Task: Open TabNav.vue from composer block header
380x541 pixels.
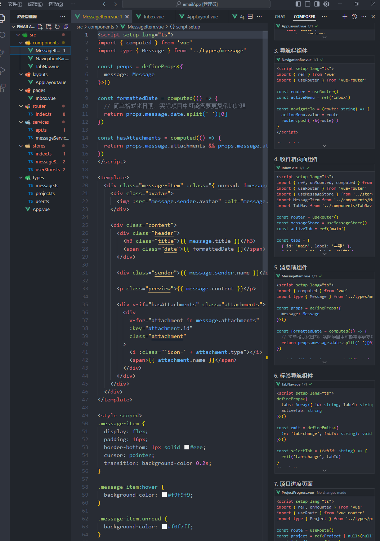Action: (291, 384)
